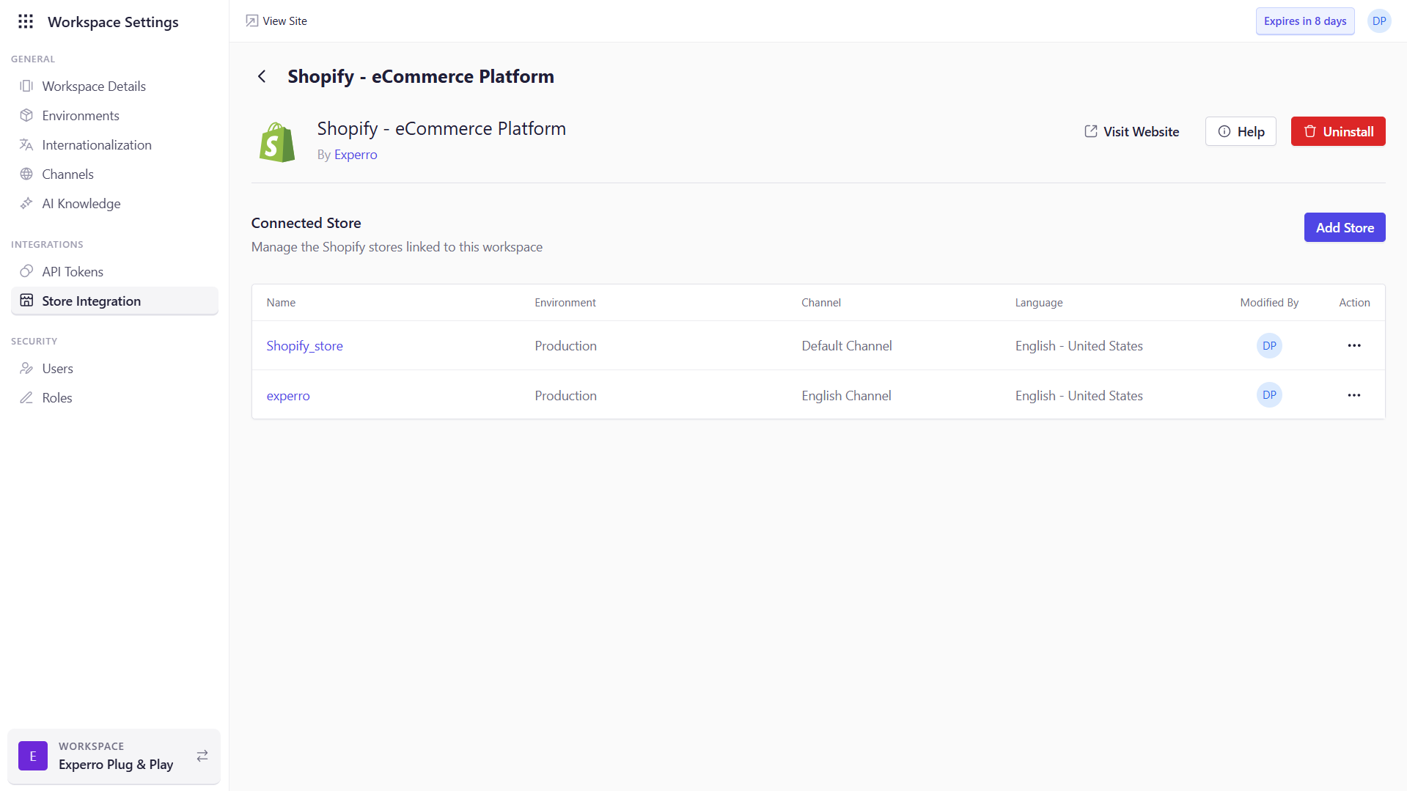Click the Visit Website link

(x=1132, y=132)
